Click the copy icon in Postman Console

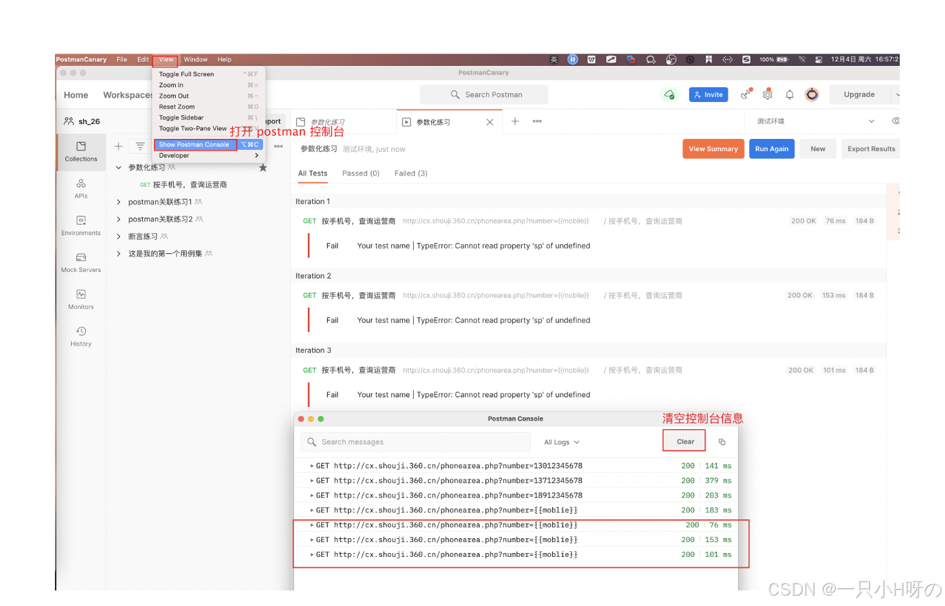[x=722, y=442]
